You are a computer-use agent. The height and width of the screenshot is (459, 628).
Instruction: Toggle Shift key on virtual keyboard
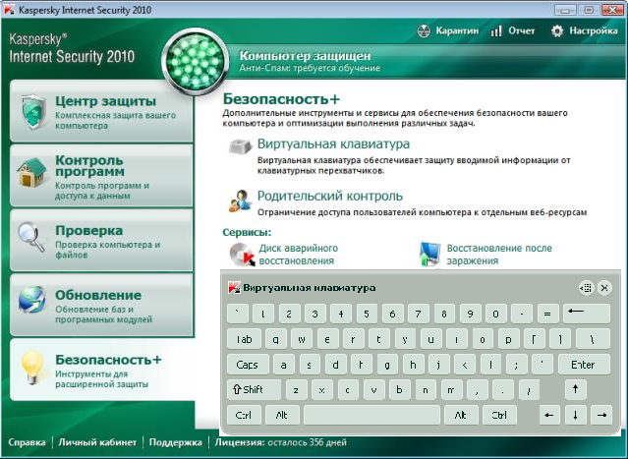click(x=254, y=390)
